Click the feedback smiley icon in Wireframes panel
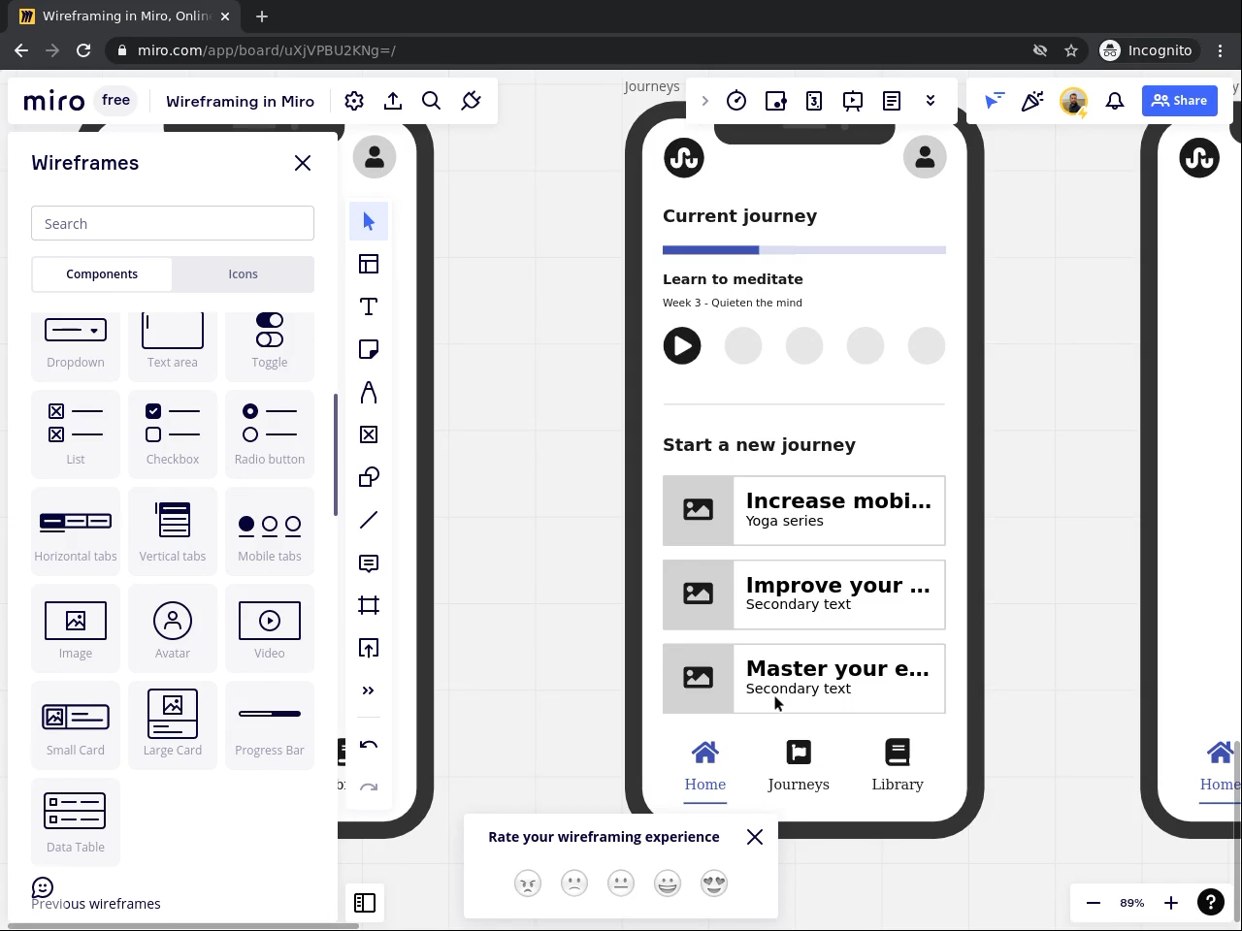The height and width of the screenshot is (931, 1242). point(43,887)
